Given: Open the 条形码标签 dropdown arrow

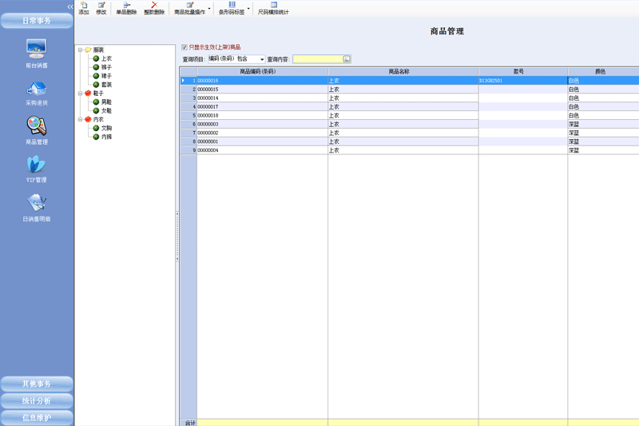Looking at the screenshot, I should 248,10.
